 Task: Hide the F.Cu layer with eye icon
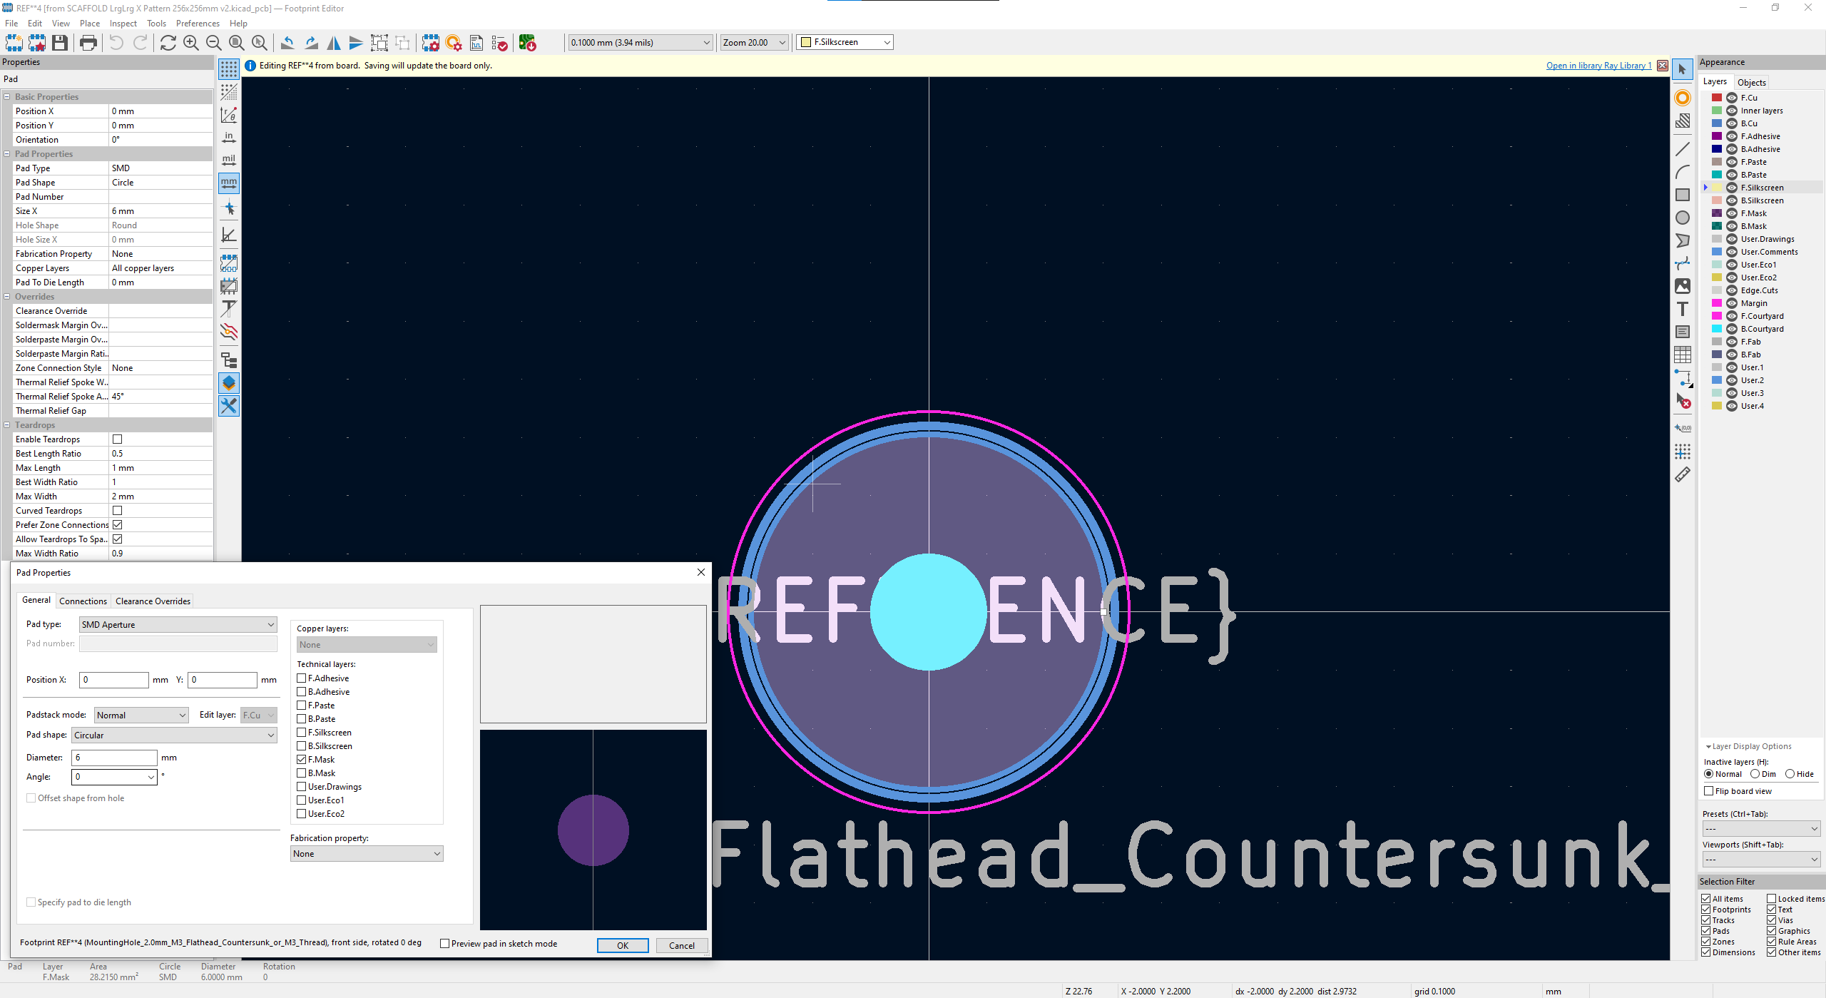click(x=1731, y=98)
